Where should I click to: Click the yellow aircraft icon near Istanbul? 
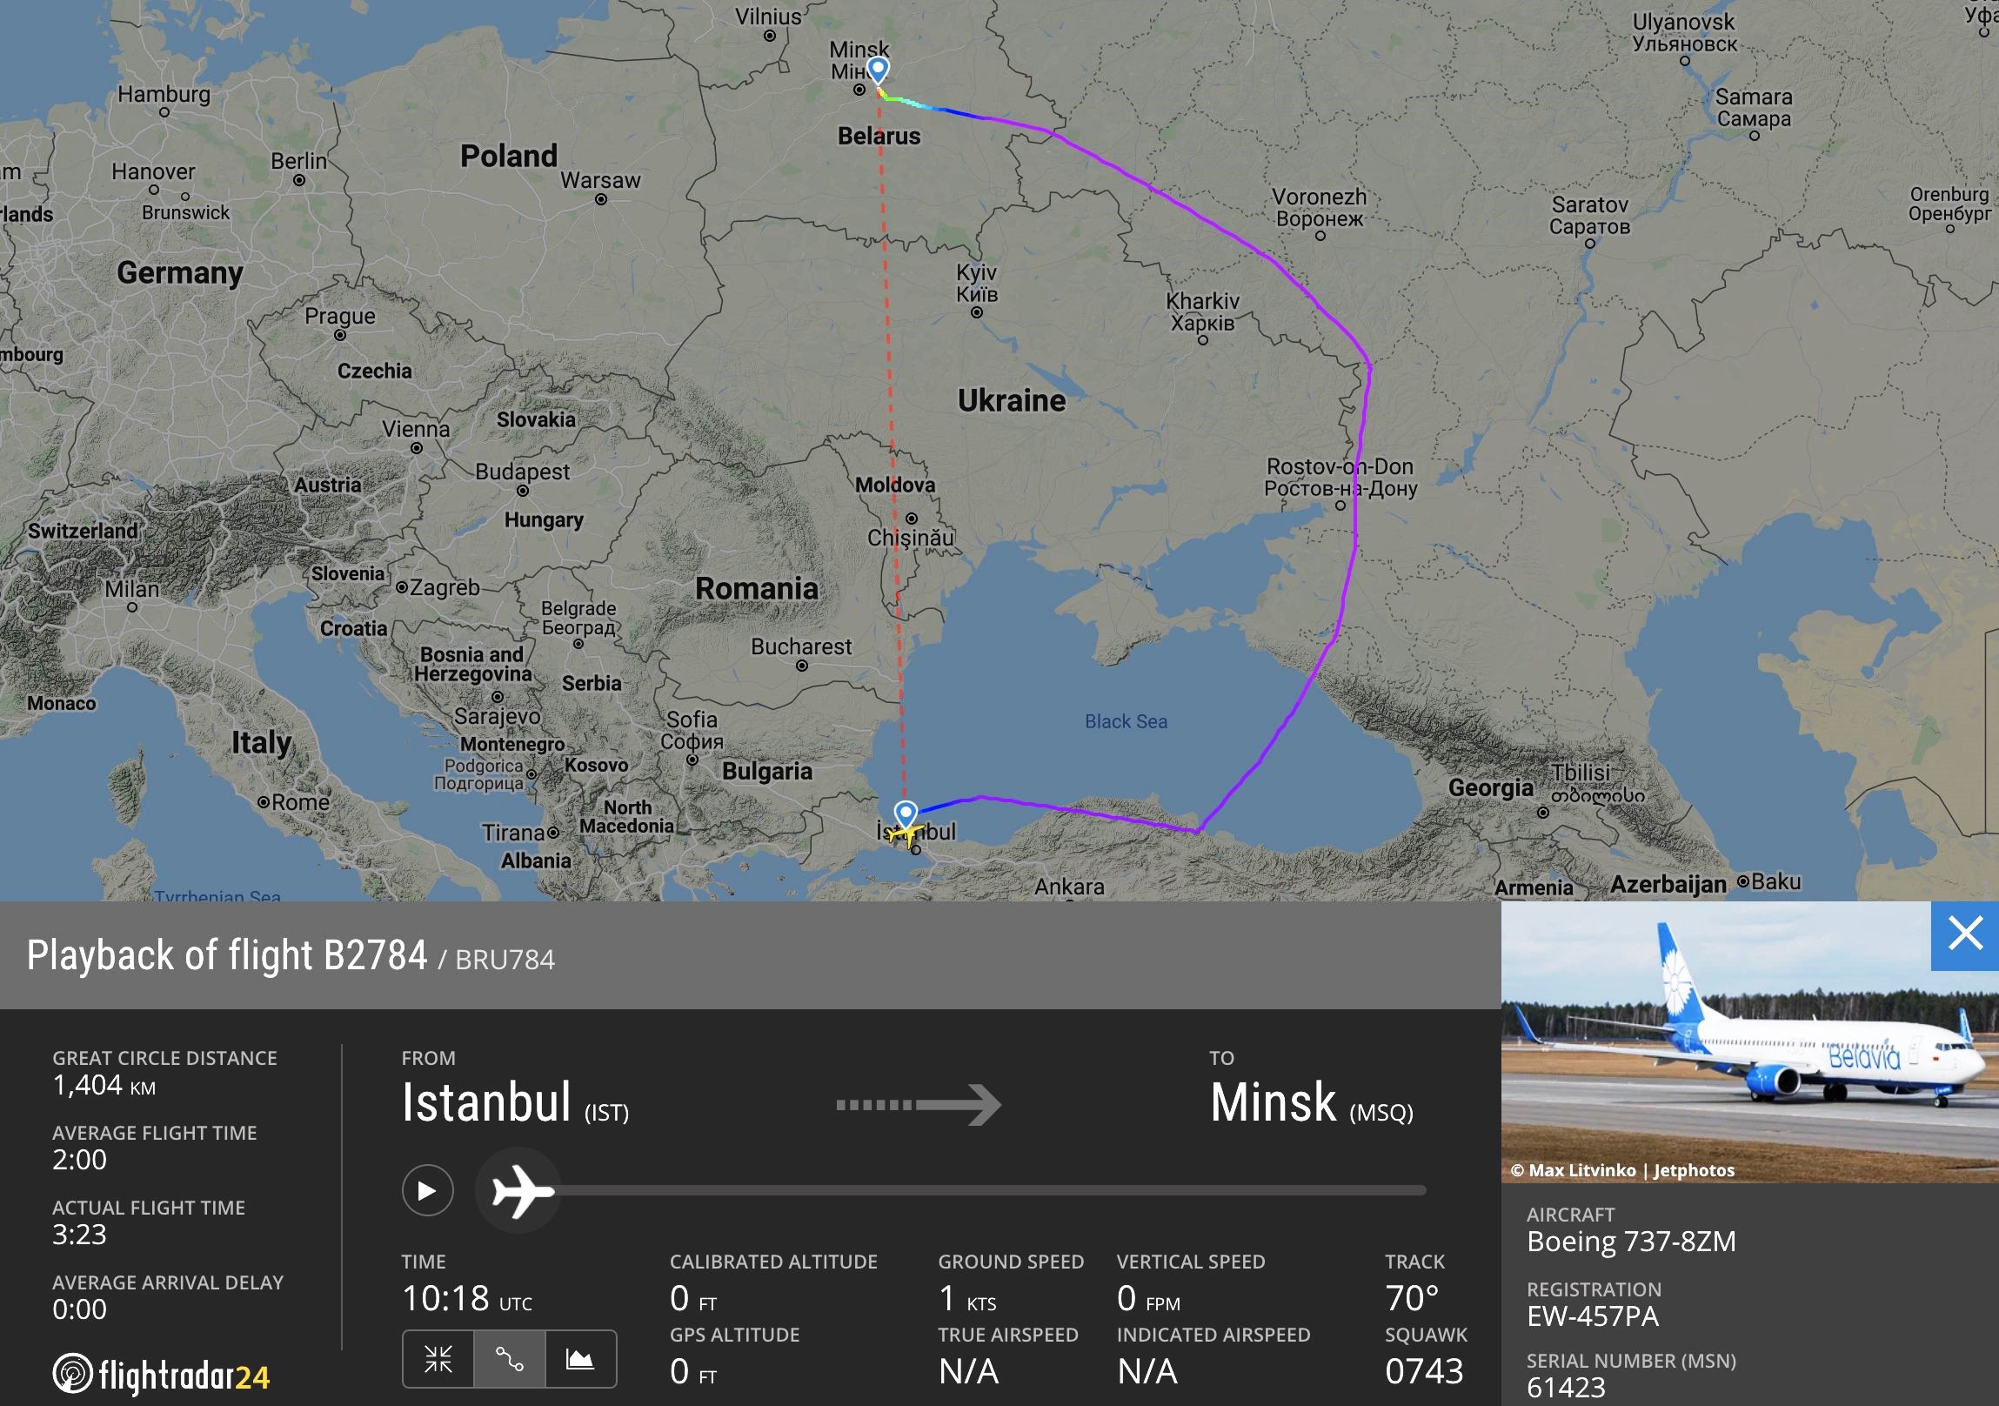point(906,834)
